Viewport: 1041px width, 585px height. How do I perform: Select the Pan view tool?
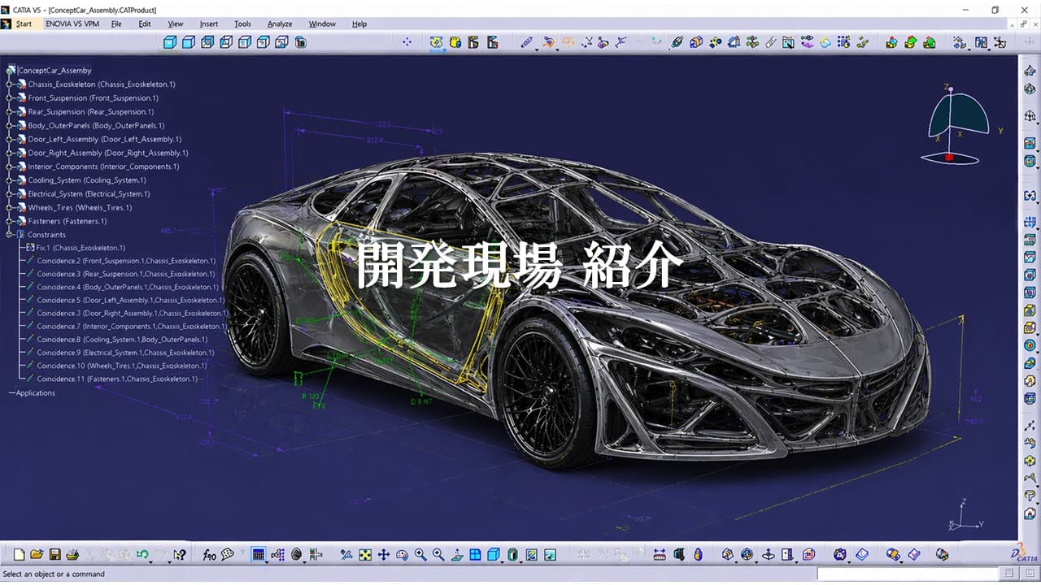383,554
